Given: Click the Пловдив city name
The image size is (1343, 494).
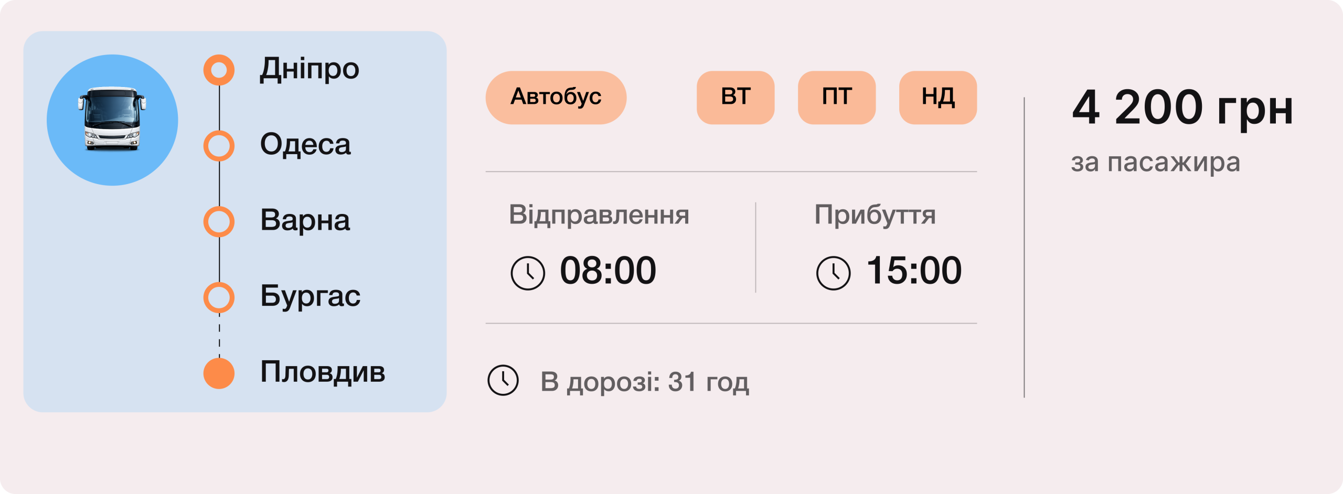Looking at the screenshot, I should (x=323, y=372).
